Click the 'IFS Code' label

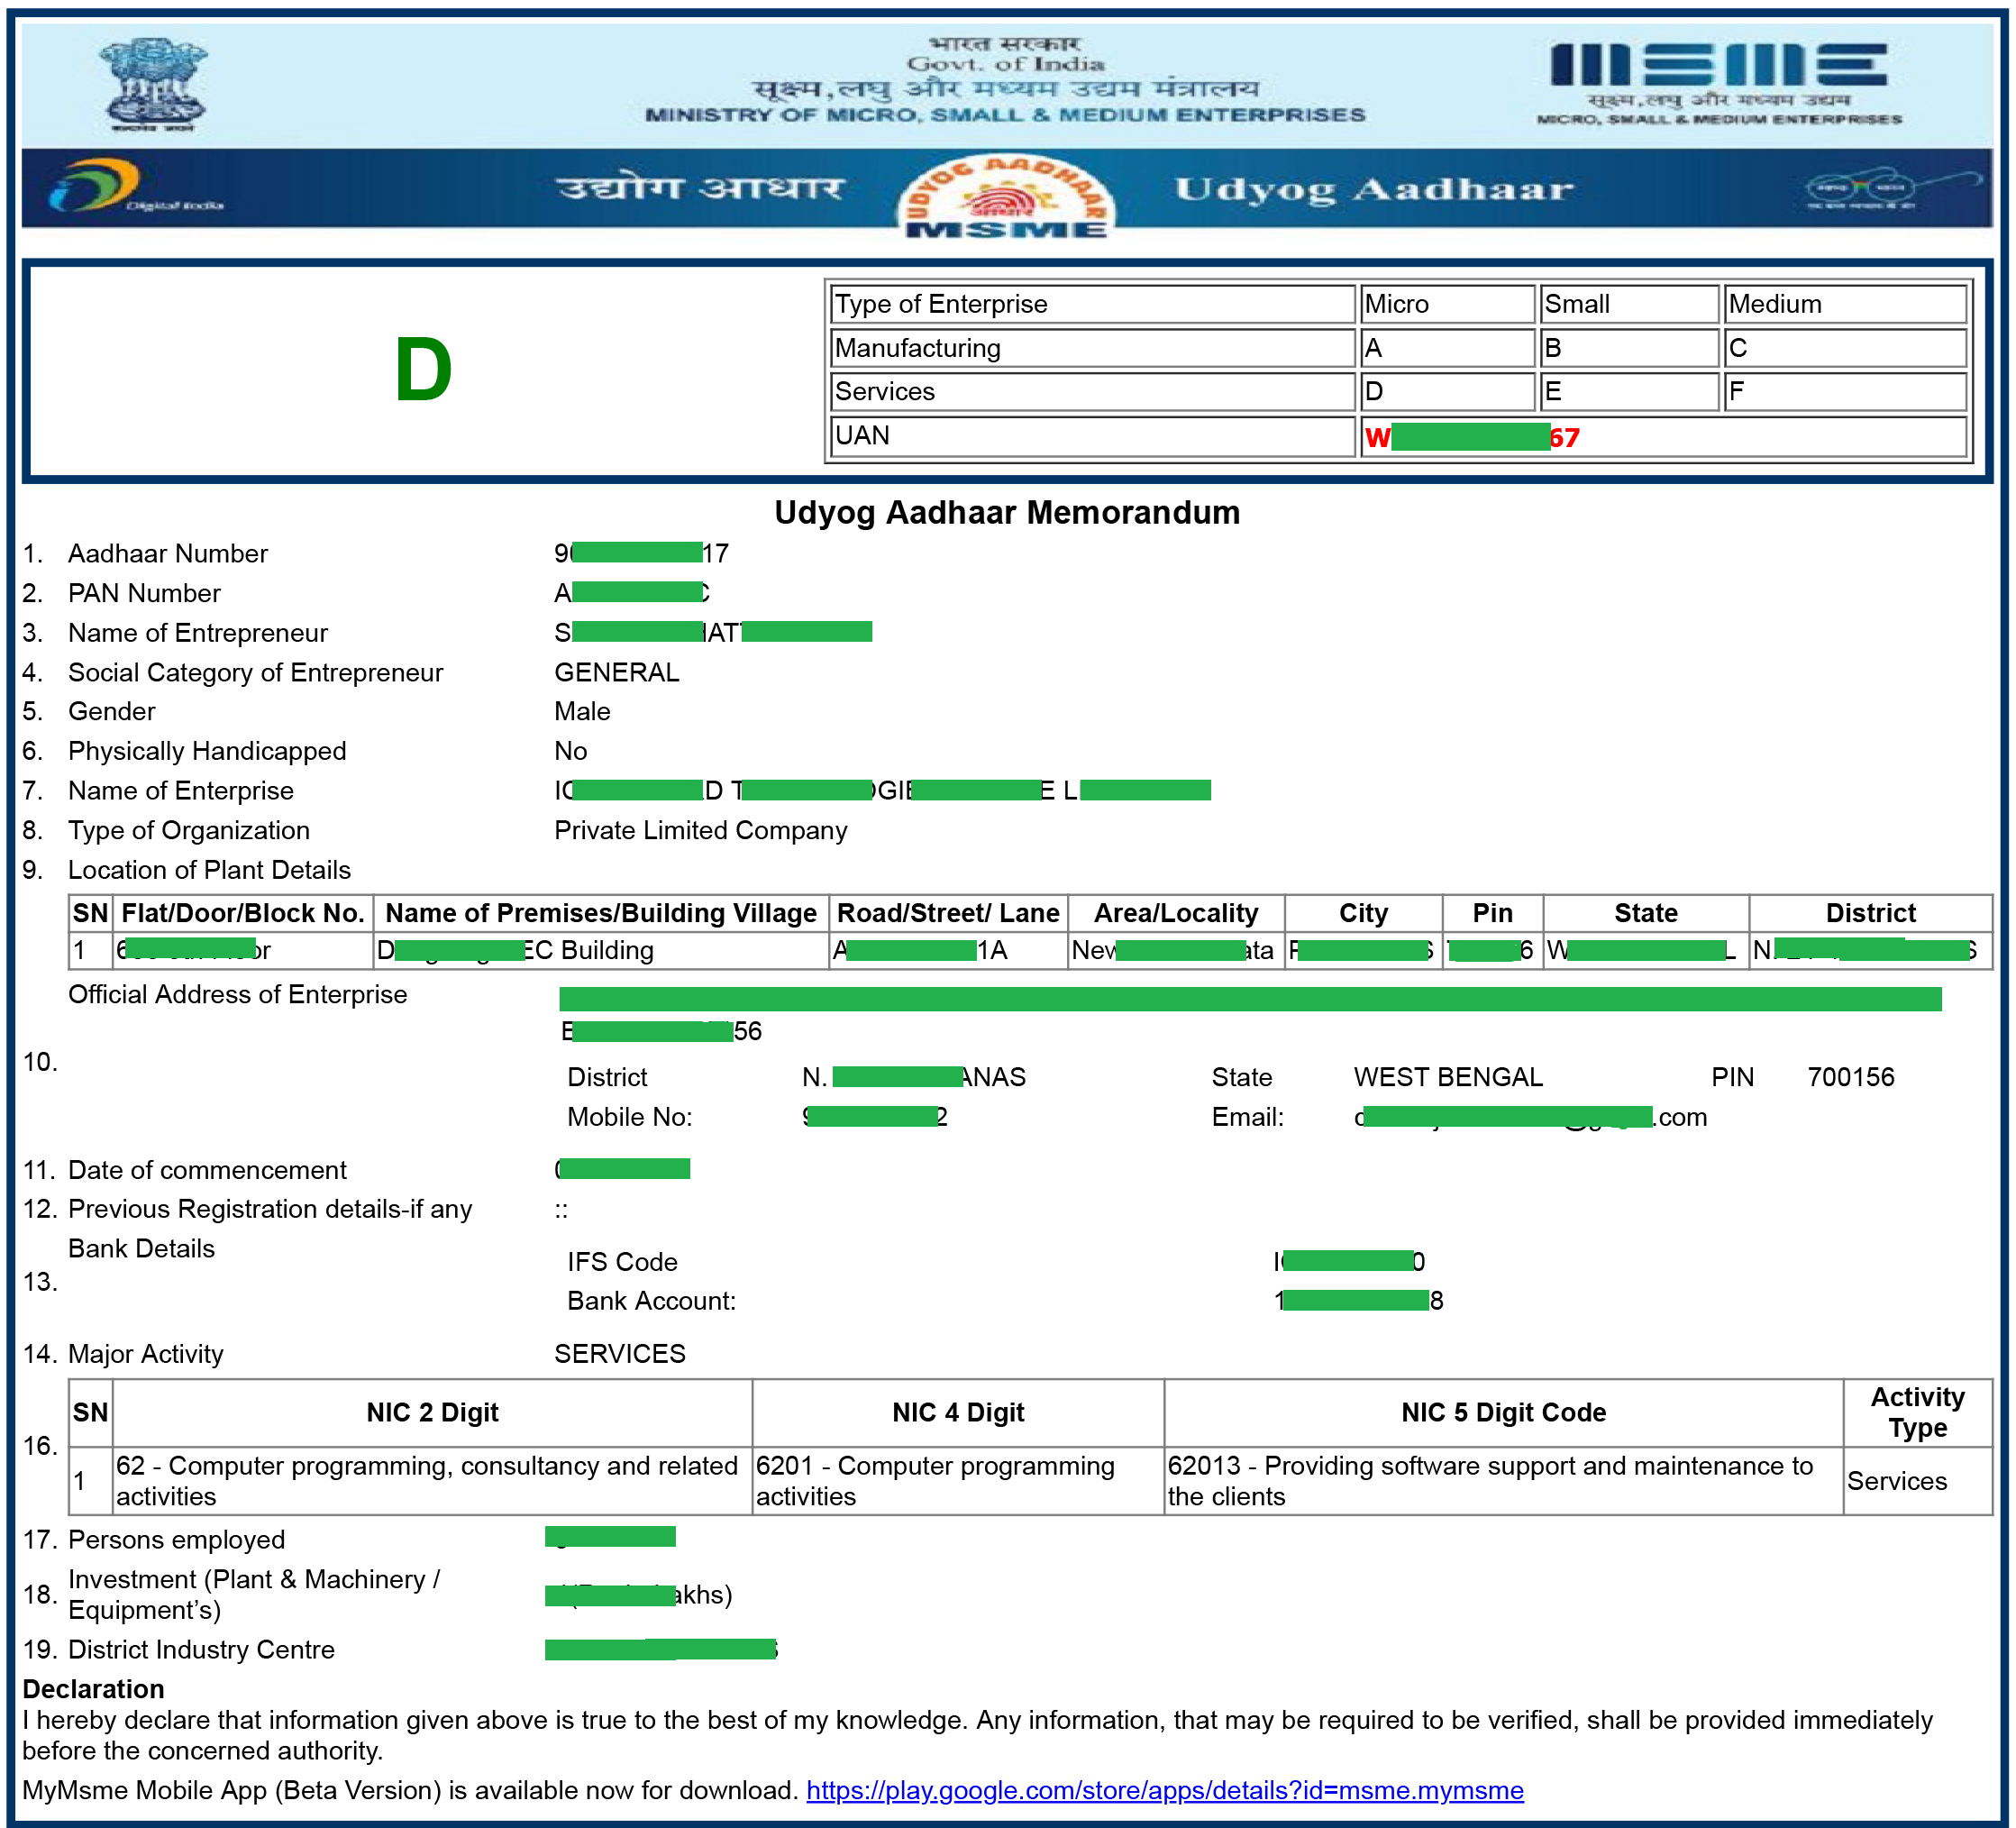[622, 1261]
